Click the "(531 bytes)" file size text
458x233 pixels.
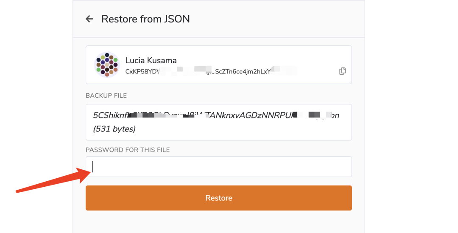coord(114,129)
